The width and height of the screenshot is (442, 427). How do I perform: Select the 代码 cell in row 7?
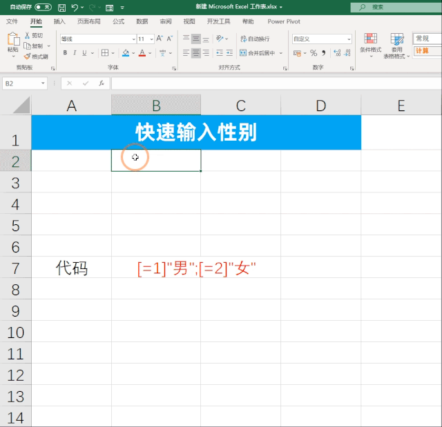coord(72,268)
